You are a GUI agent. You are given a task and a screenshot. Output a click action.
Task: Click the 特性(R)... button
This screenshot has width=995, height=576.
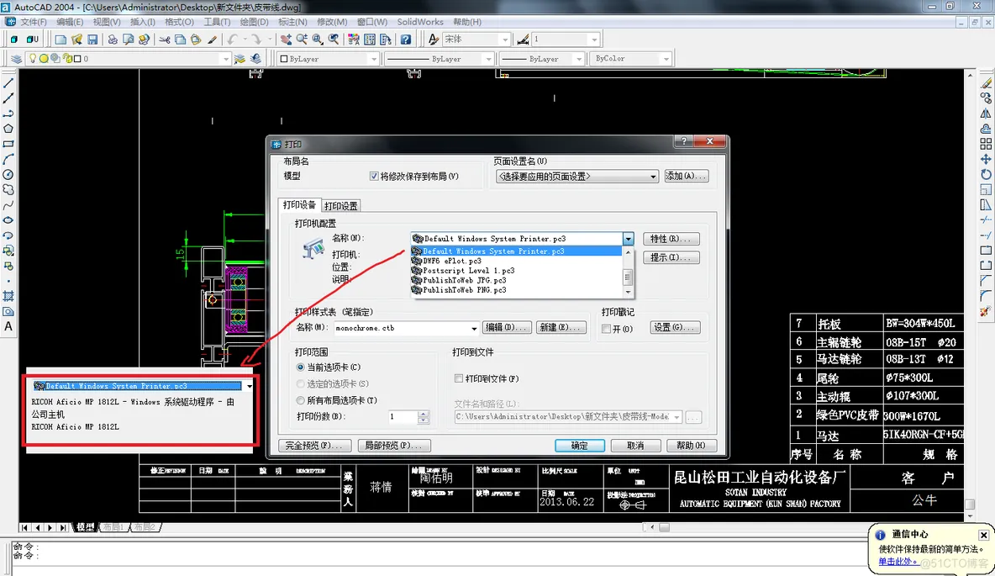coord(671,239)
